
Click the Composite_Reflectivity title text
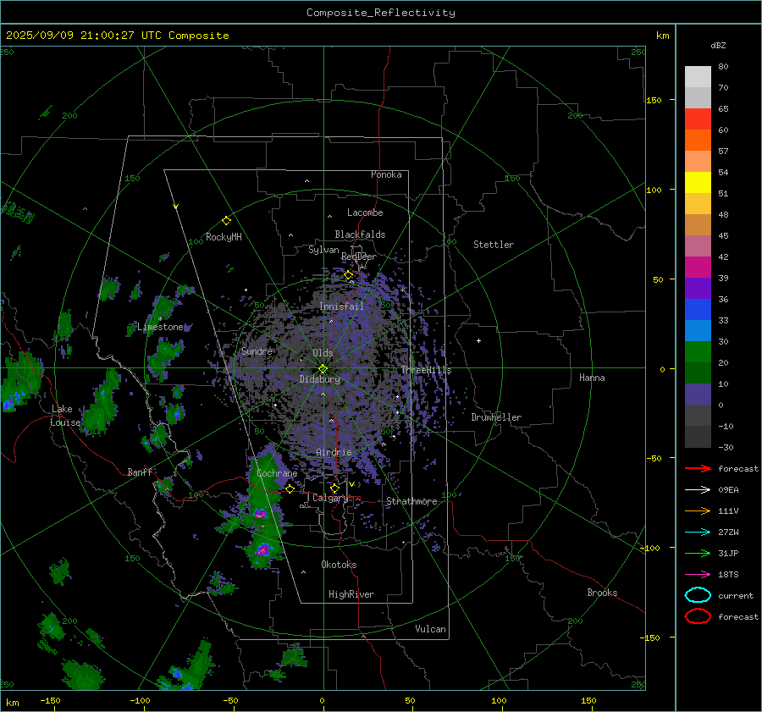pos(381,13)
